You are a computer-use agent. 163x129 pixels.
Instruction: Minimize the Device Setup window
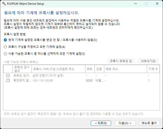point(136,4)
